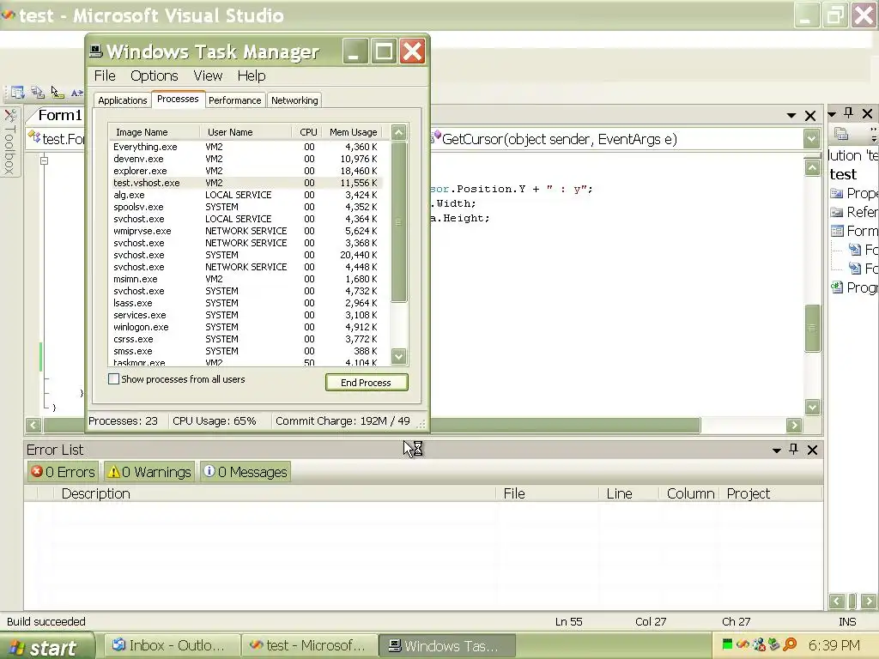Click the End Process button

tap(367, 382)
